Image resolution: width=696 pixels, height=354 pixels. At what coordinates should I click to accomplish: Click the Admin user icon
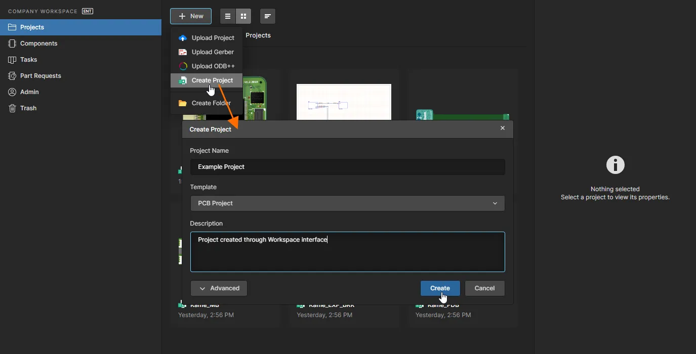pos(12,92)
